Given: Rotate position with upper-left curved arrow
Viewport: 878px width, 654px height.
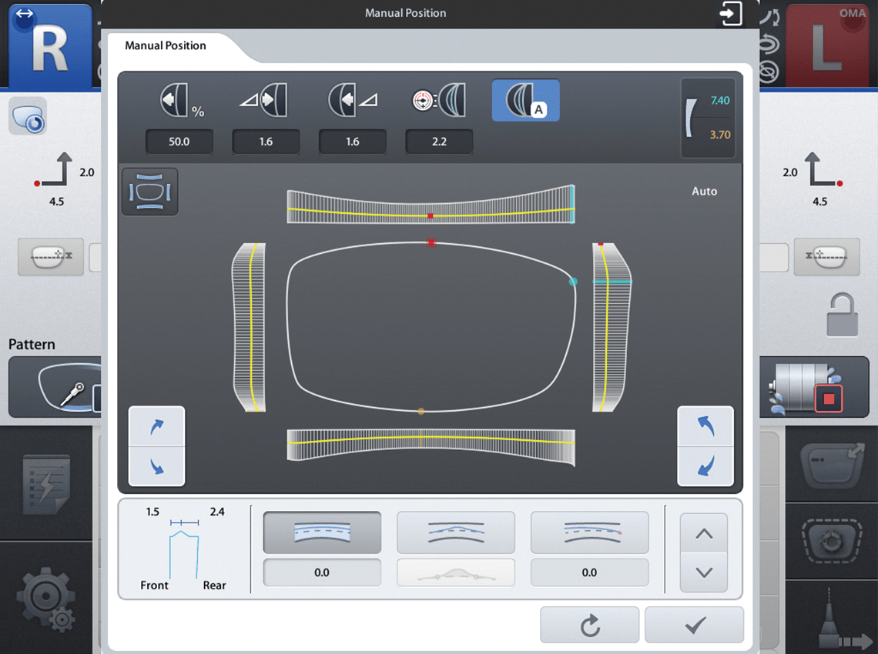Looking at the screenshot, I should click(x=157, y=426).
